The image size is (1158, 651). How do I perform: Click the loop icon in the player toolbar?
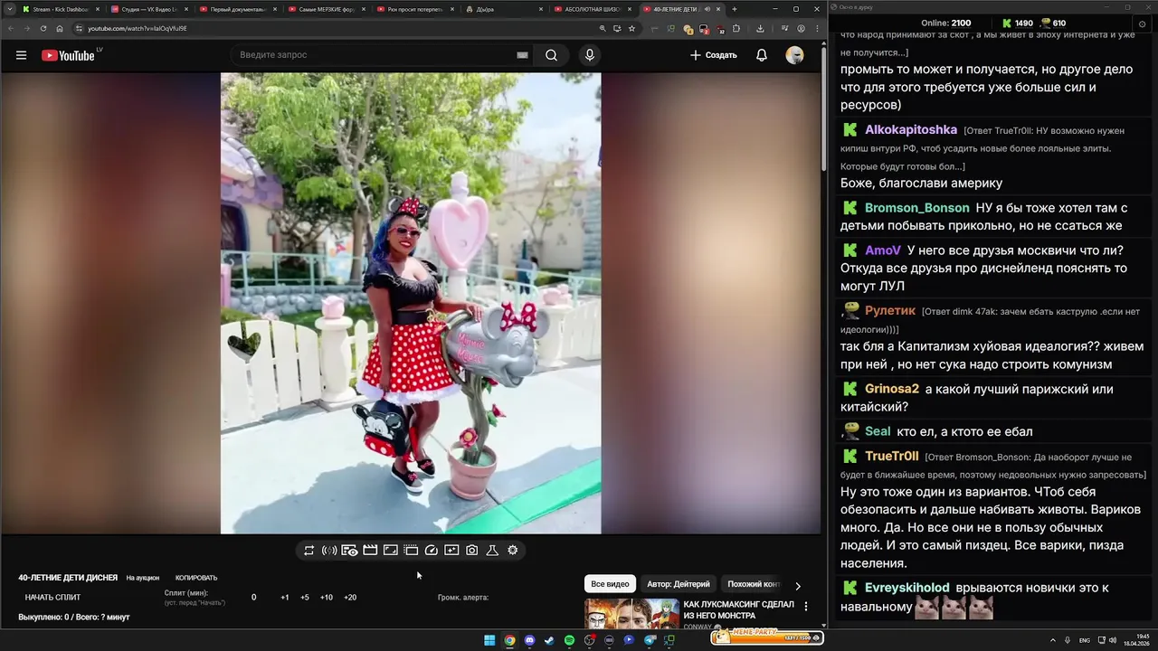[309, 550]
